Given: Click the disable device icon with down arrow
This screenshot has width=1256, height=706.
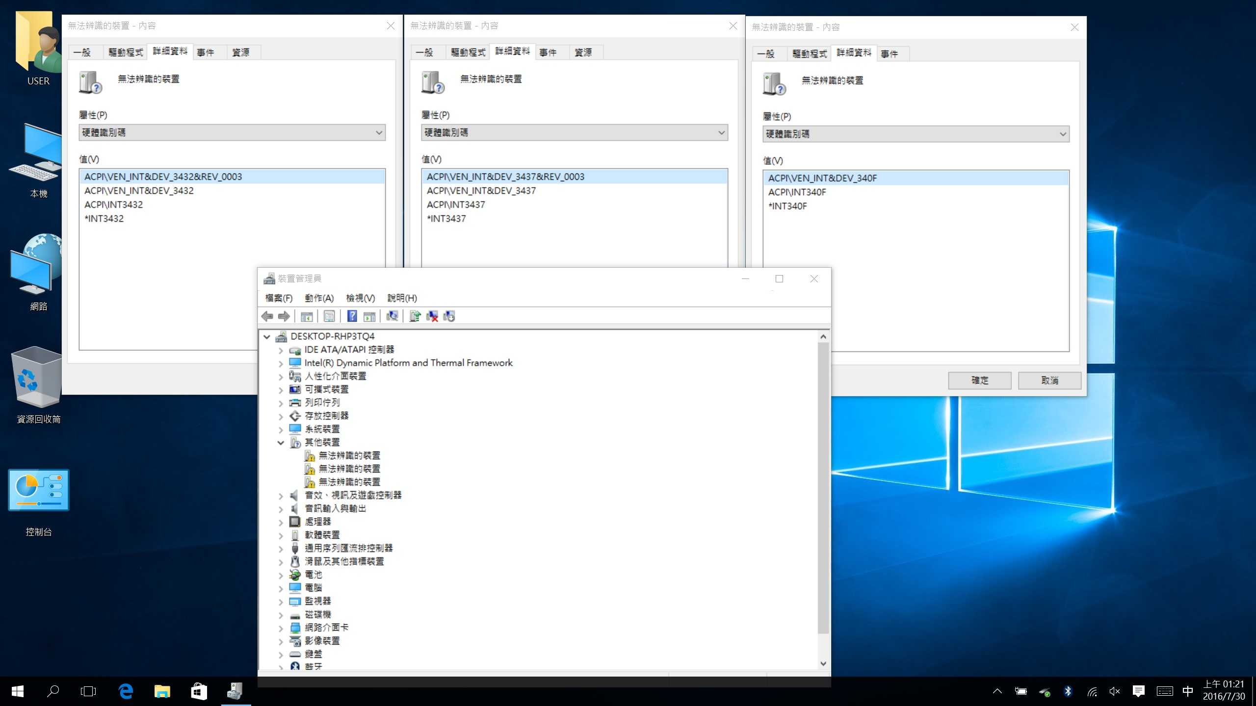Looking at the screenshot, I should (449, 316).
